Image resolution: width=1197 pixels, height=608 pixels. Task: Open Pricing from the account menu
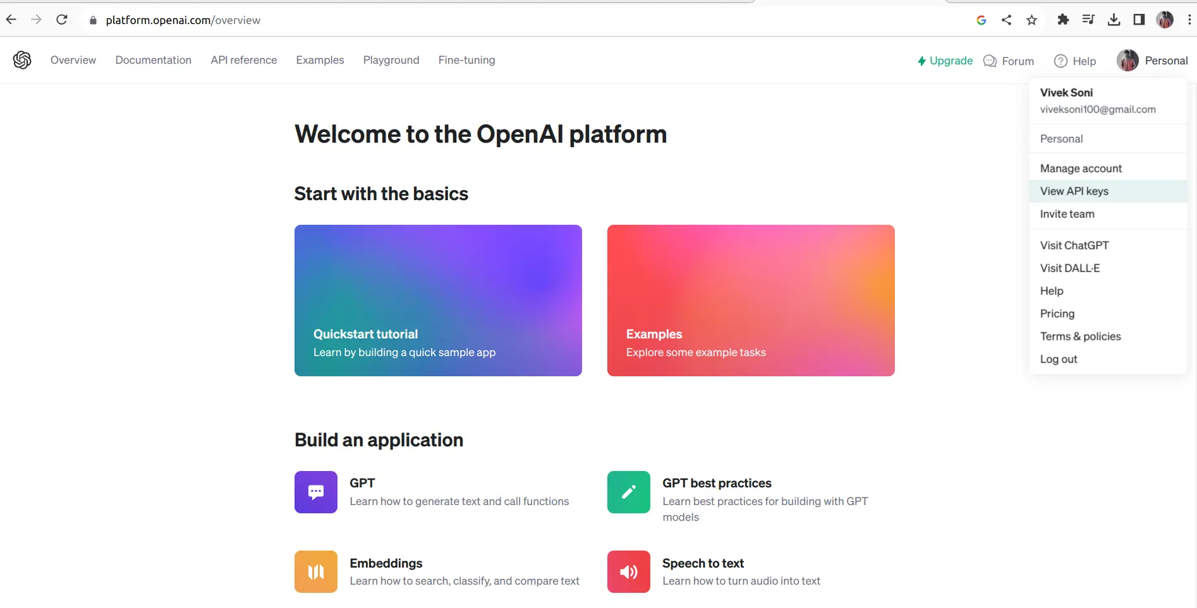click(1108, 314)
